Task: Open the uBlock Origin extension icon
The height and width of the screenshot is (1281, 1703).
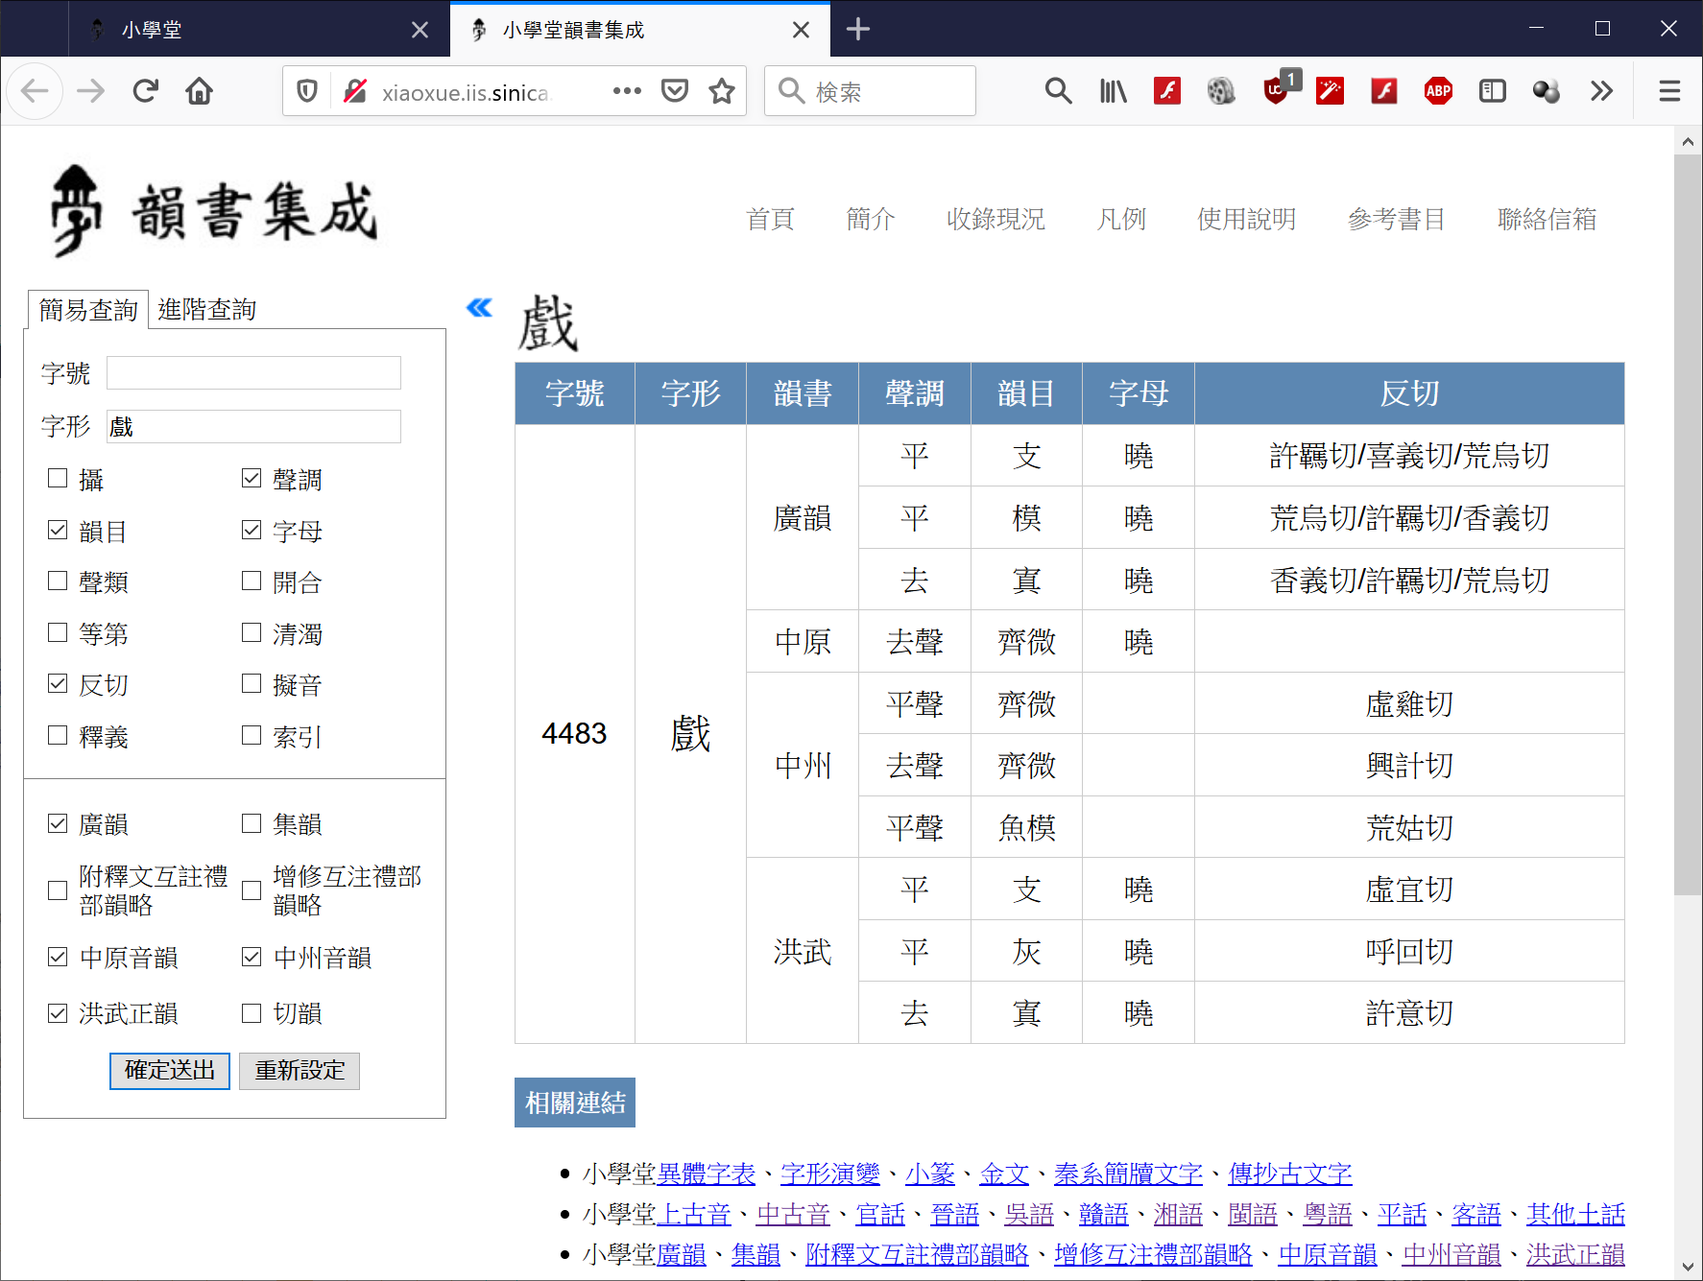Action: (1276, 91)
